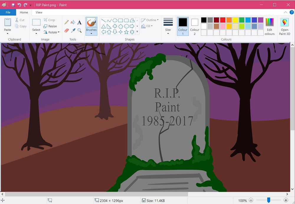Activate Colour 1 for drawing
295x204 pixels.
click(x=183, y=26)
